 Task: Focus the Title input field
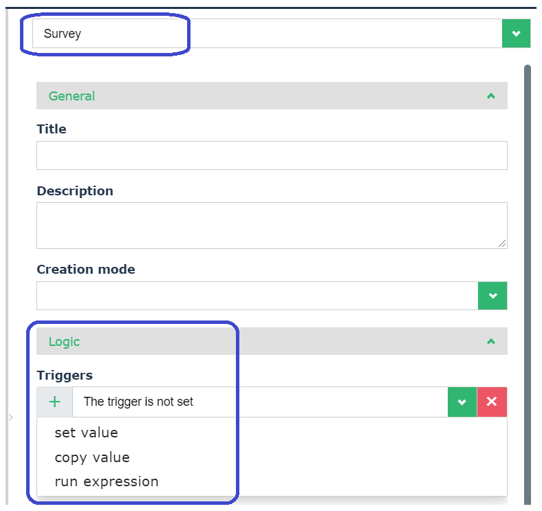pos(272,155)
